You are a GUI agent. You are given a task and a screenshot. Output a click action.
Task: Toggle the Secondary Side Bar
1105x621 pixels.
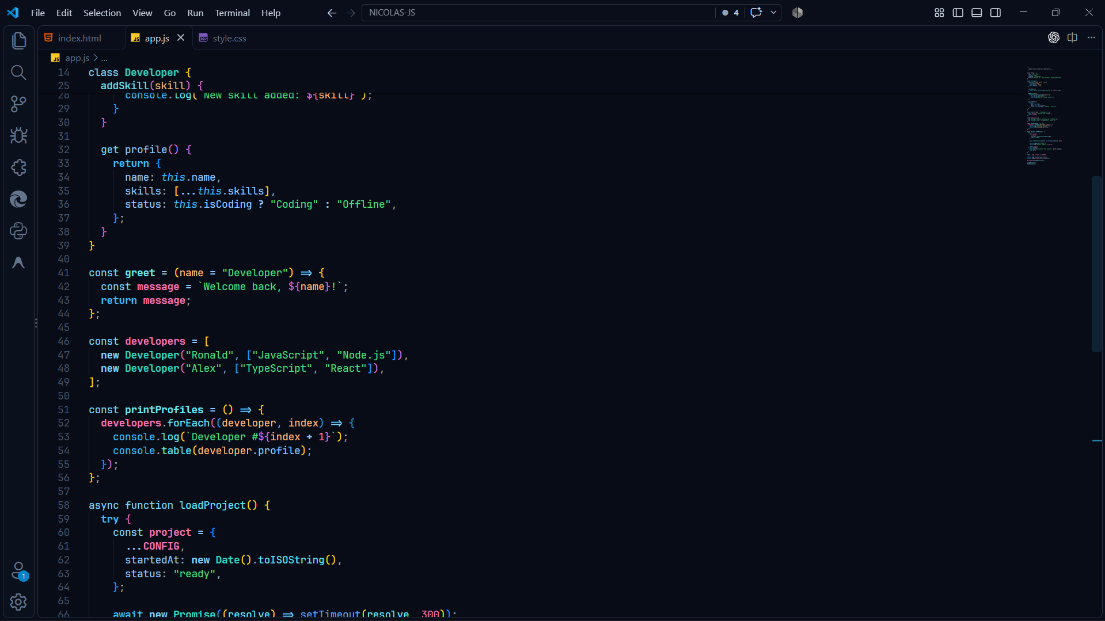(x=996, y=13)
